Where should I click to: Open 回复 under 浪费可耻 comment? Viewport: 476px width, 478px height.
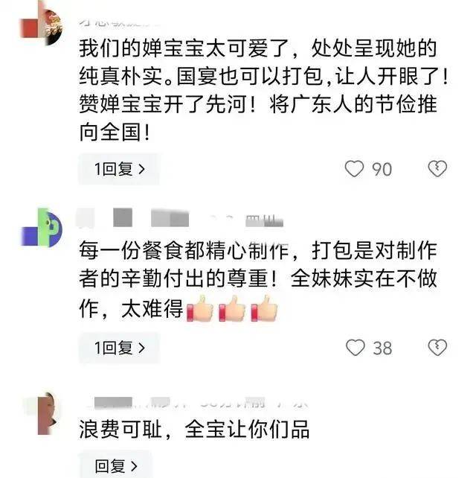[x=116, y=465]
